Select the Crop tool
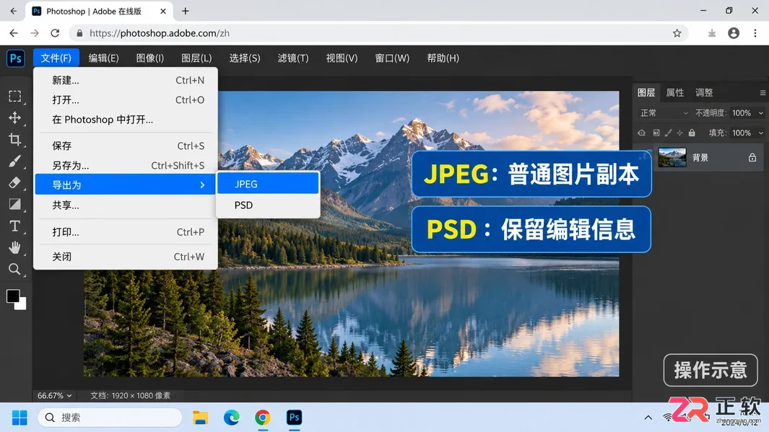769x432 pixels. (14, 139)
